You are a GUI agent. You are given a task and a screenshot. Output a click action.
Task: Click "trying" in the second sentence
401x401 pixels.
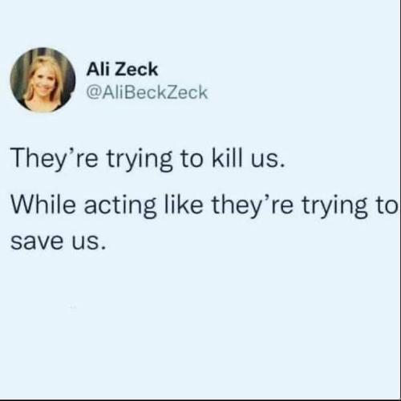click(334, 208)
